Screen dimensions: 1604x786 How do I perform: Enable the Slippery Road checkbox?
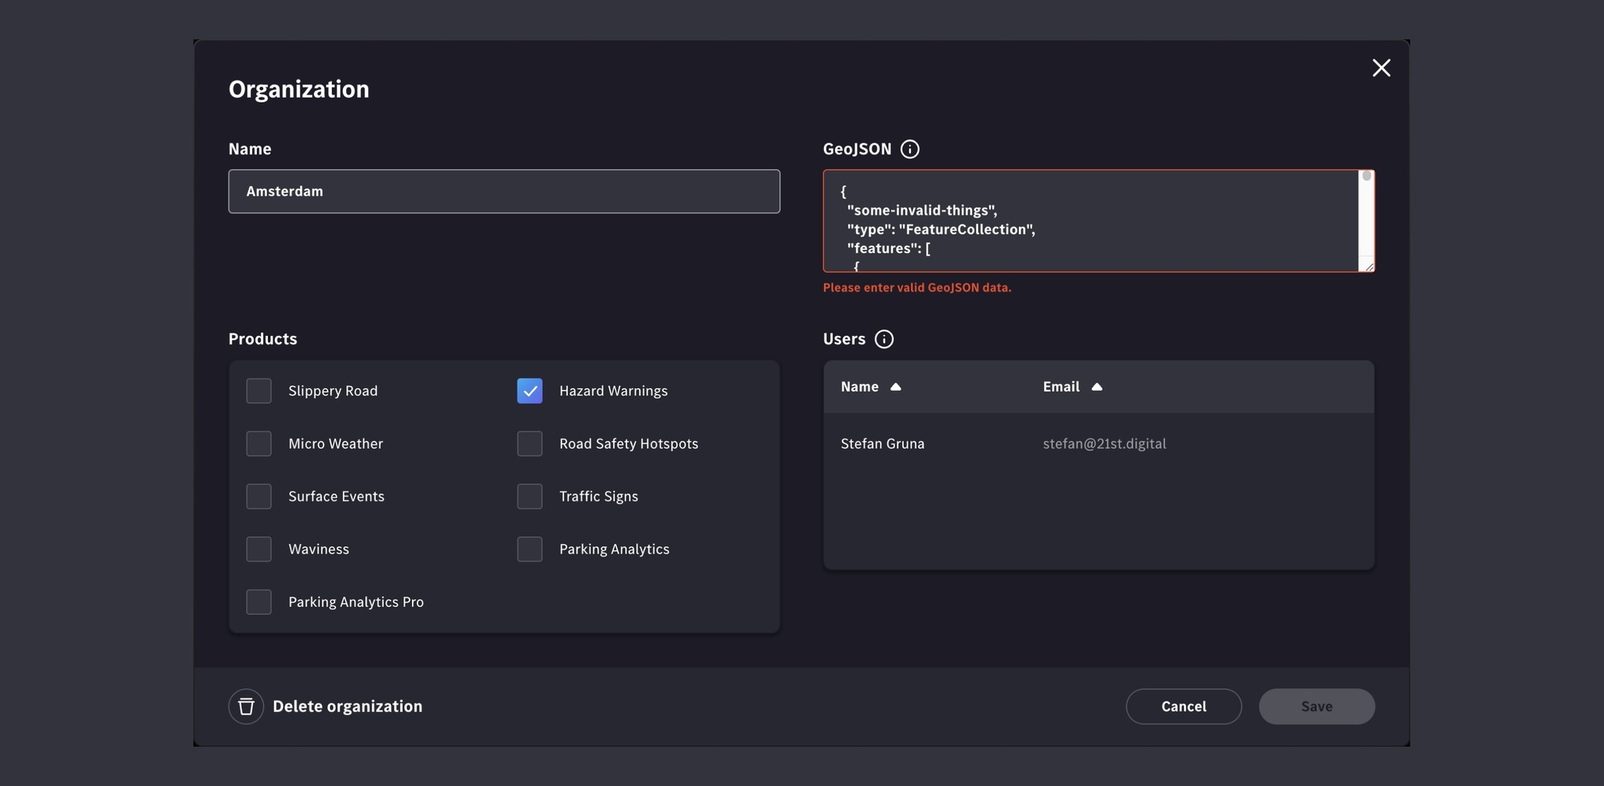coord(258,391)
